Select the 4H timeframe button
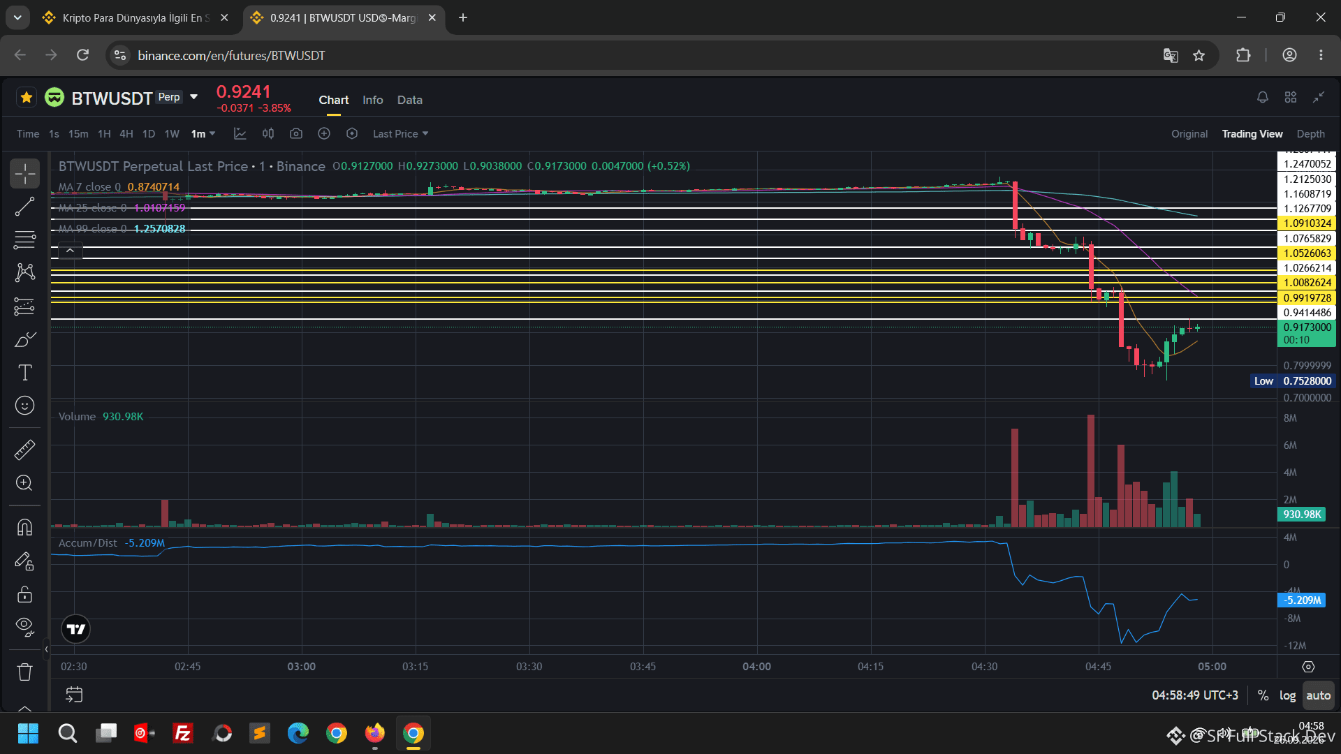 pos(126,133)
